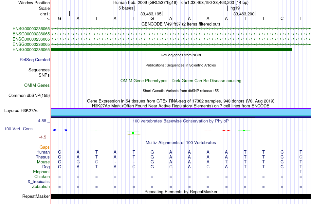Click coordinate marker 33,463,195
This screenshot has height=204, width=311.
pos(151,14)
